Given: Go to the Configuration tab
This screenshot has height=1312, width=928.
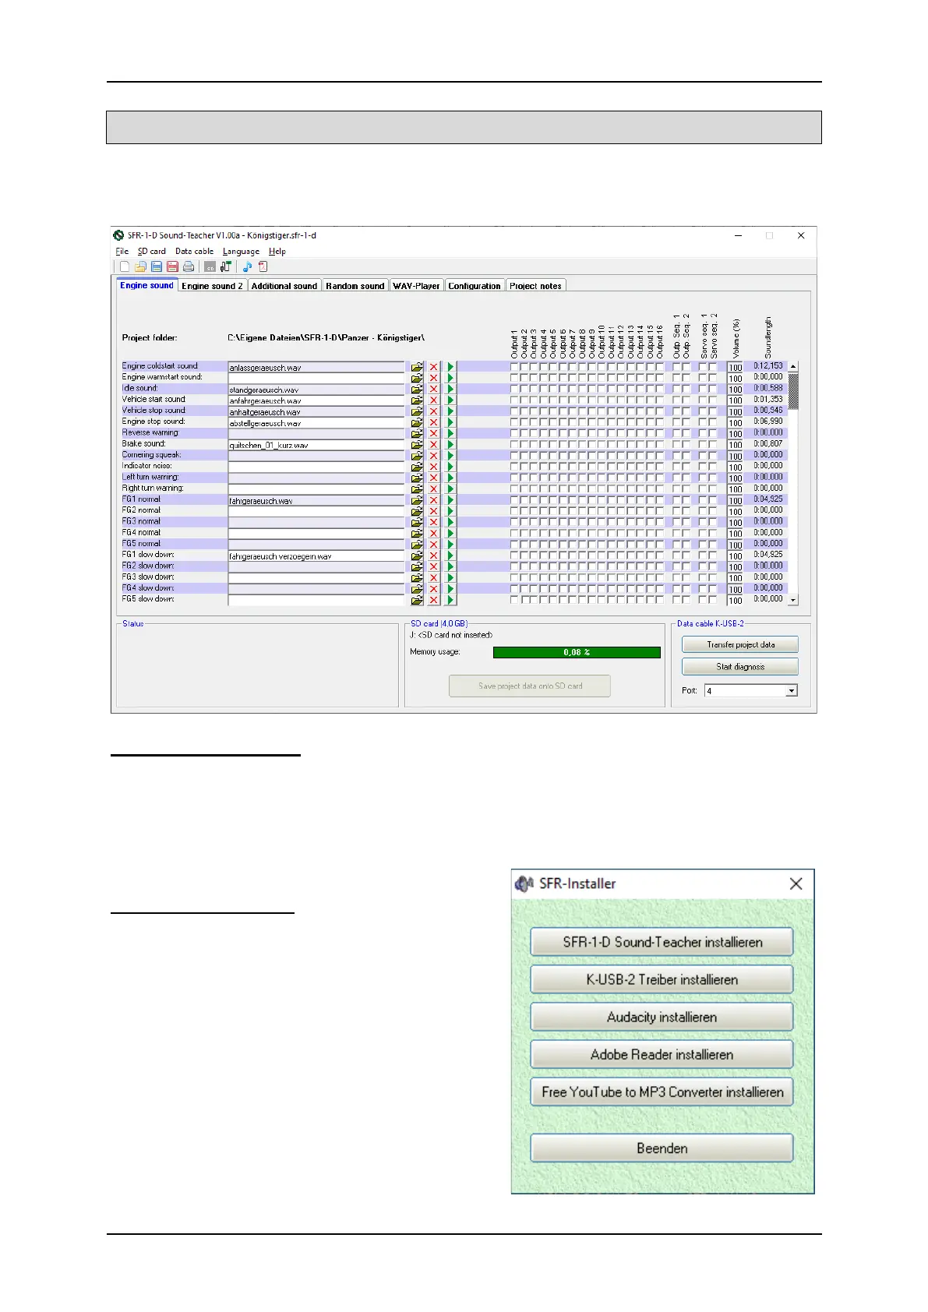Looking at the screenshot, I should point(475,286).
